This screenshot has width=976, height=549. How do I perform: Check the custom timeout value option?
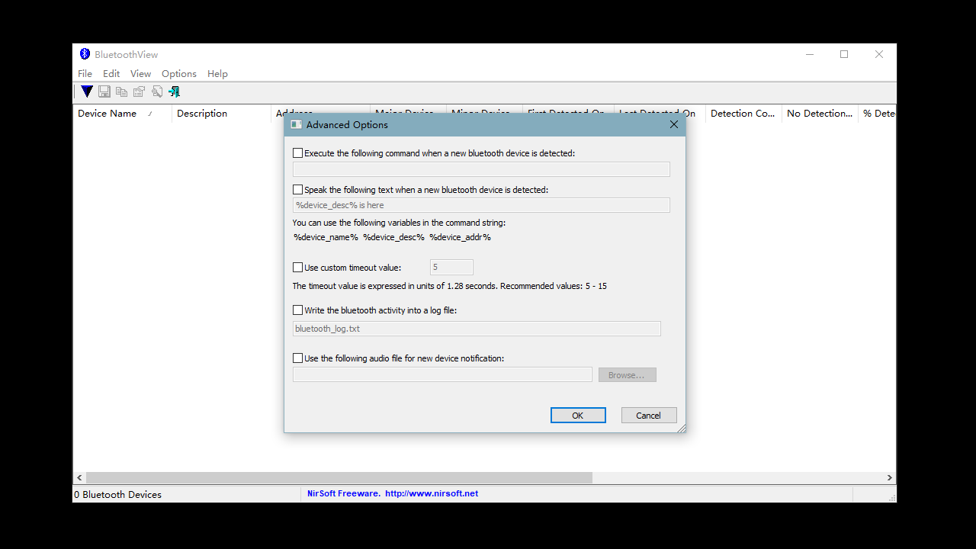click(x=297, y=267)
